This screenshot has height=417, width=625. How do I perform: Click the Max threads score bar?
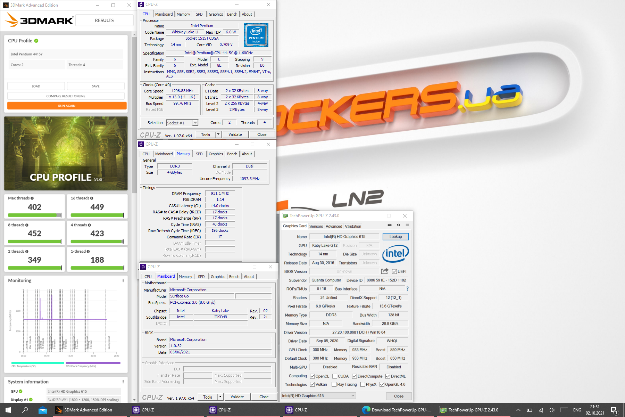(35, 215)
